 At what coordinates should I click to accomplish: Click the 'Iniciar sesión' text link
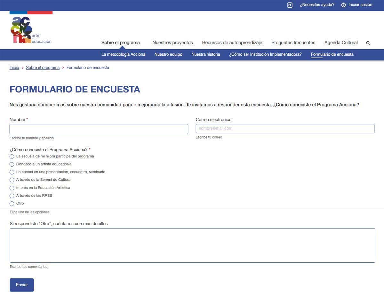tap(360, 5)
